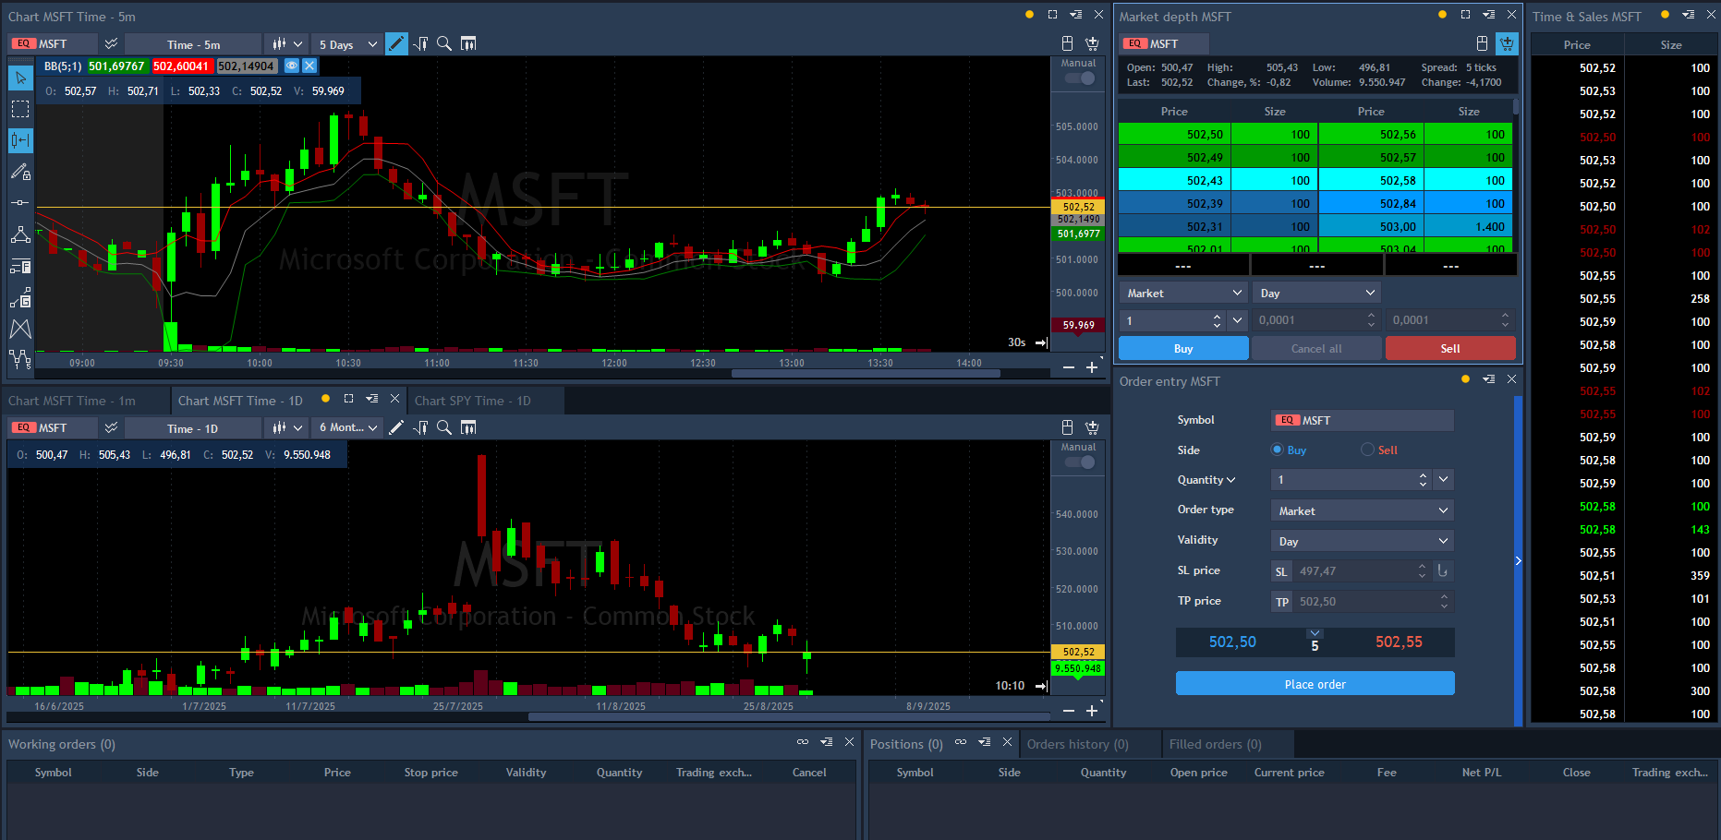Click the 5m chart horizontal scrollbar
This screenshot has height=840, width=1721.
pos(866,374)
